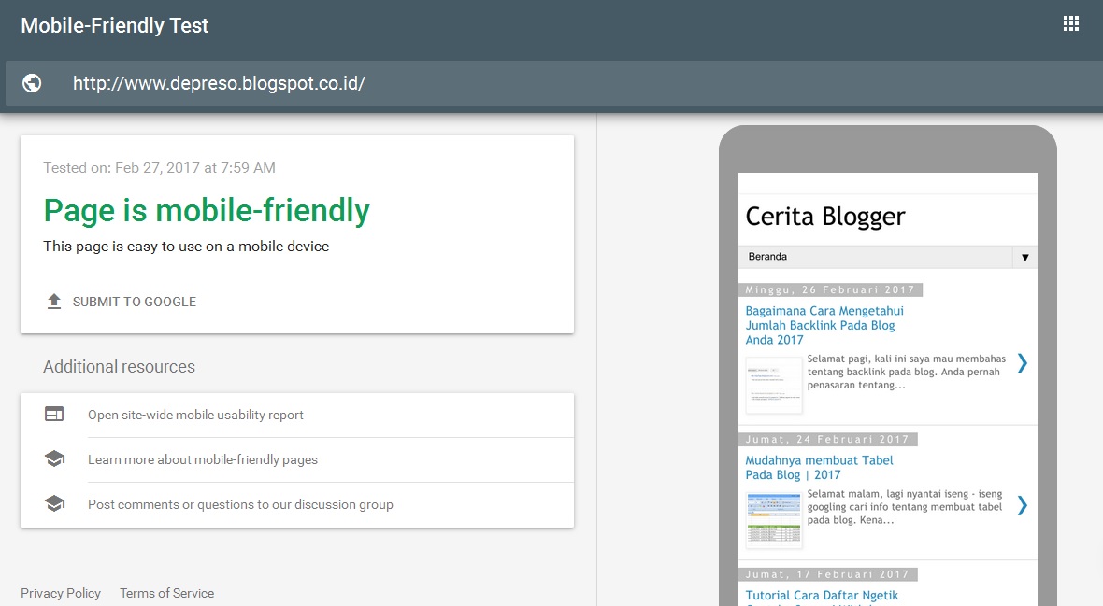Viewport: 1103px width, 606px height.
Task: Click graduation cap icon beside Post comments
Action: (54, 504)
